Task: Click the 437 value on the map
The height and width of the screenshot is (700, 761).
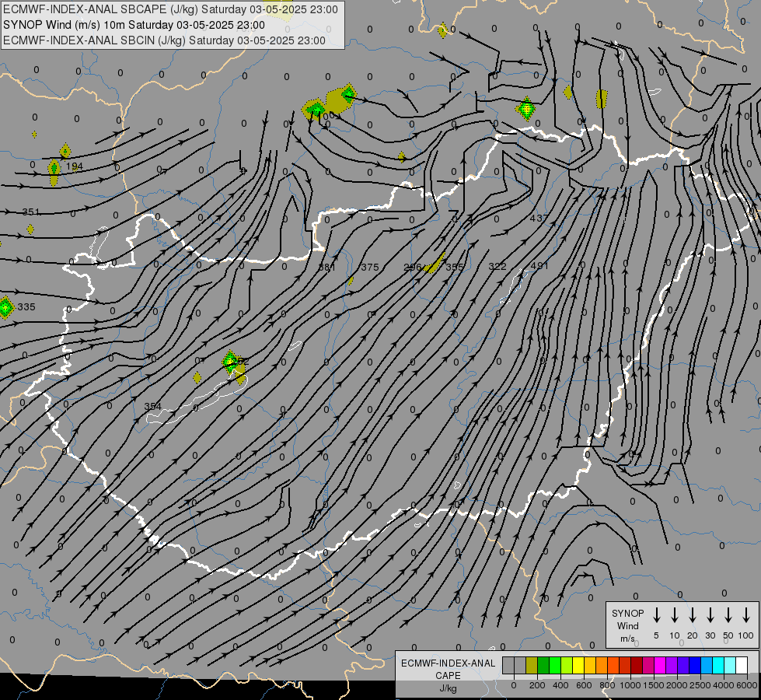Action: 539,218
